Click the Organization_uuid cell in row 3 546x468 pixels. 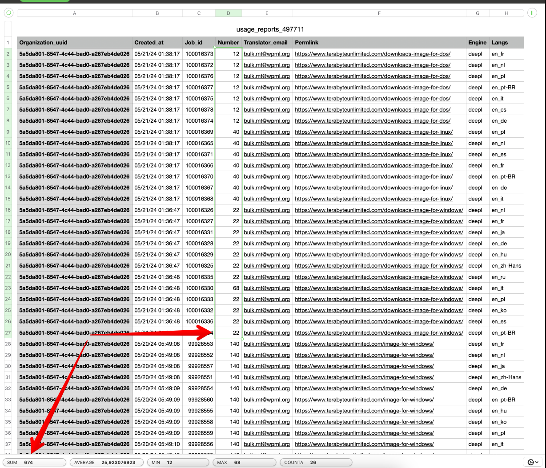pyautogui.click(x=75, y=65)
